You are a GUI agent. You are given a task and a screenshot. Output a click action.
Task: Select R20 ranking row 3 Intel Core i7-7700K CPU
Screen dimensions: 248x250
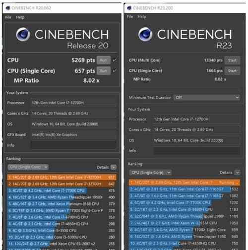(x=62, y=190)
